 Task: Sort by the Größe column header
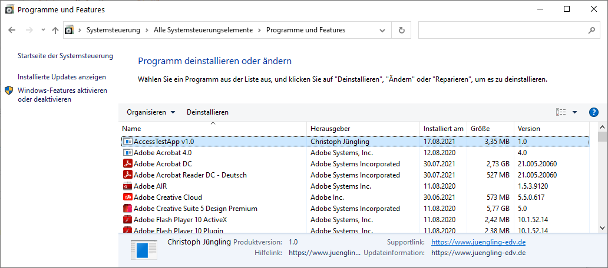pyautogui.click(x=491, y=129)
